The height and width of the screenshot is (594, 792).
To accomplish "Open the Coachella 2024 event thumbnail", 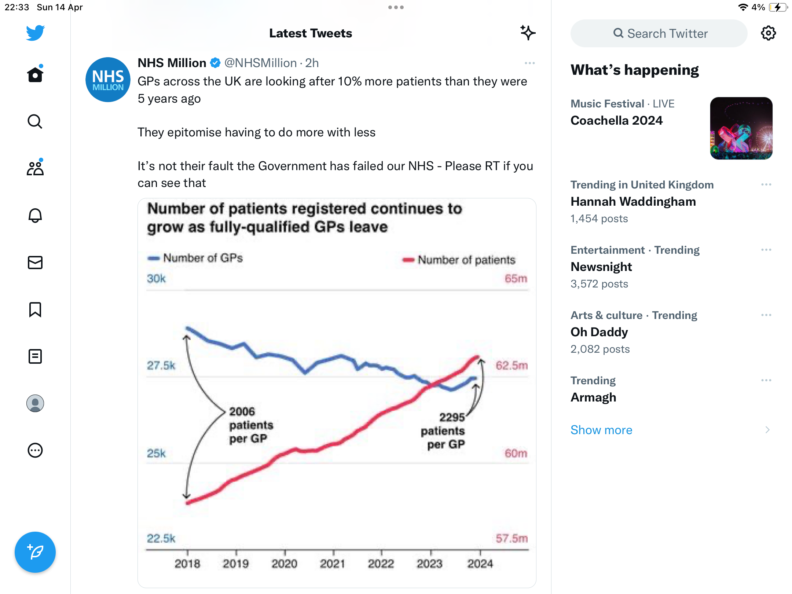I will click(741, 128).
